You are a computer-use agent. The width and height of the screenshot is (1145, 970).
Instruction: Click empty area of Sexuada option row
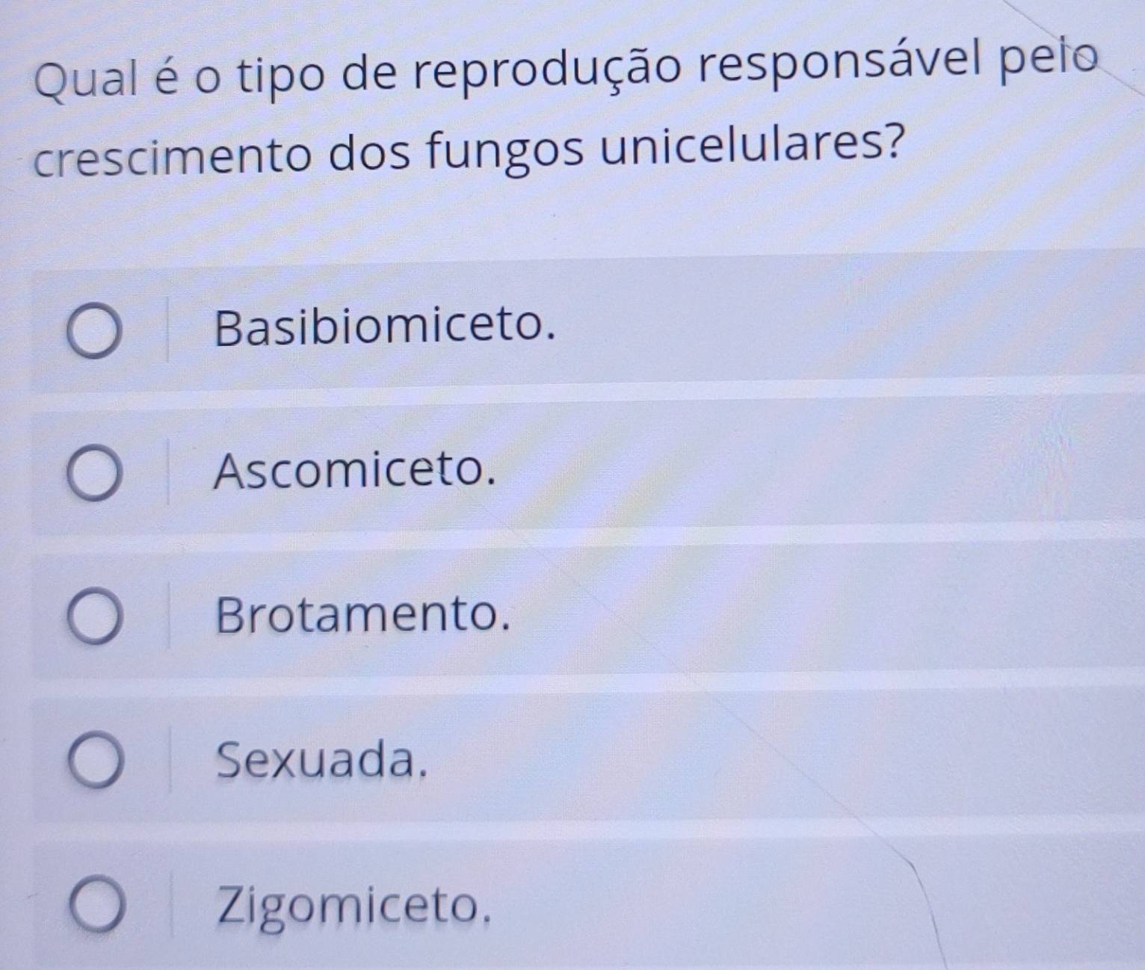[x=822, y=755]
